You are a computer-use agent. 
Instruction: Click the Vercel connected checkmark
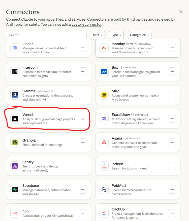point(83,119)
